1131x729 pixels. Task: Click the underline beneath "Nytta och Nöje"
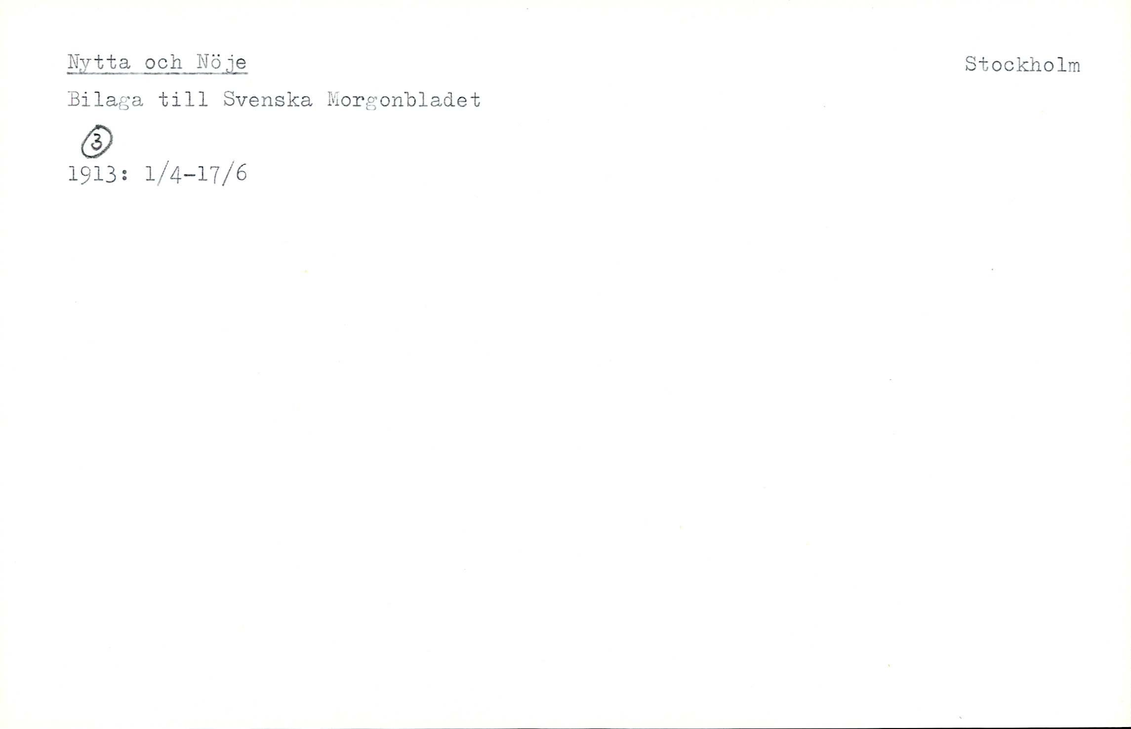(x=157, y=73)
